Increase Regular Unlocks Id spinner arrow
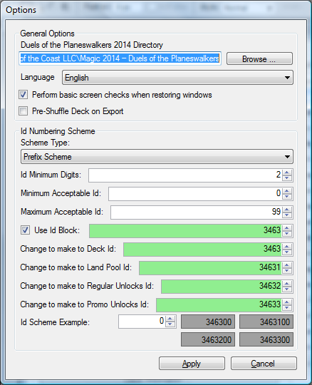The image size is (312, 385). pyautogui.click(x=287, y=284)
